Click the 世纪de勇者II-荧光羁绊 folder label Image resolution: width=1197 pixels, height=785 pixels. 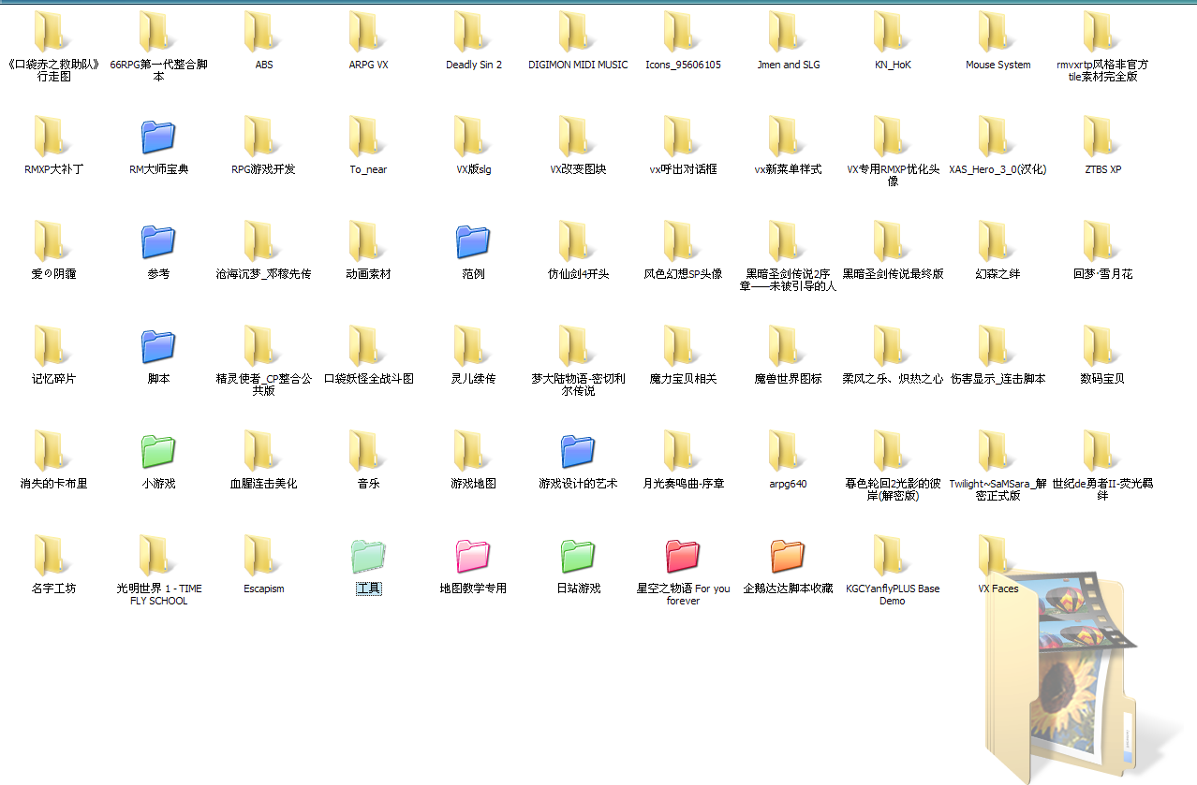(1102, 489)
